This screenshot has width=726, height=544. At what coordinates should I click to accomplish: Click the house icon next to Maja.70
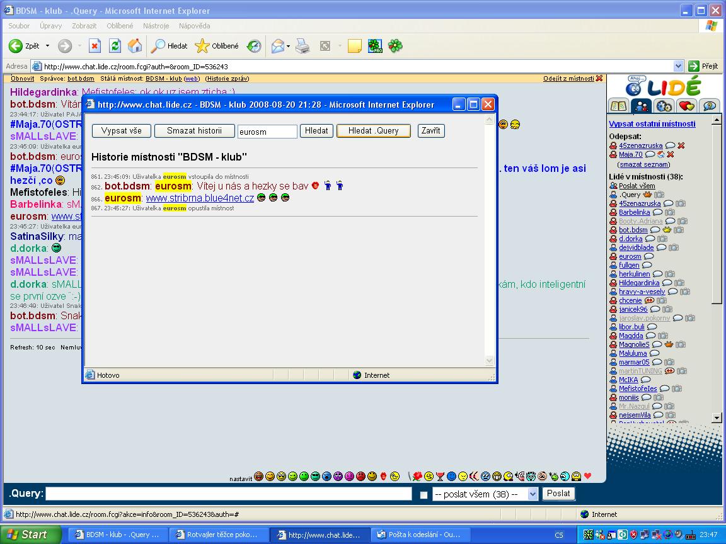[660, 154]
